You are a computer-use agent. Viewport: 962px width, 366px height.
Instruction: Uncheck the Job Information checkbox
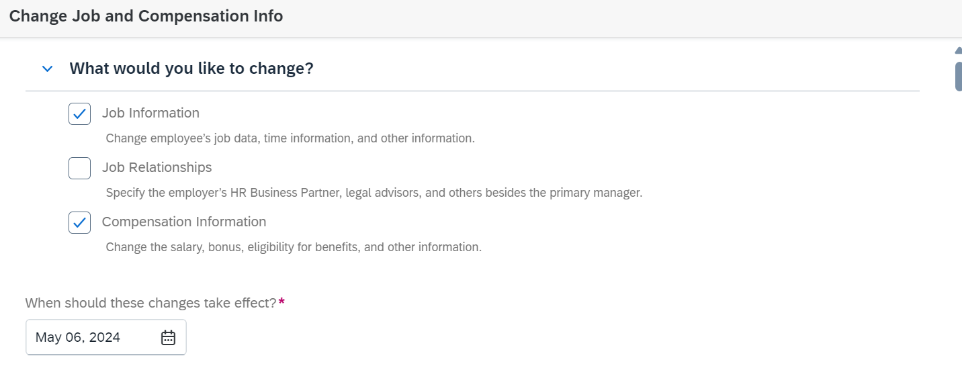pyautogui.click(x=79, y=113)
